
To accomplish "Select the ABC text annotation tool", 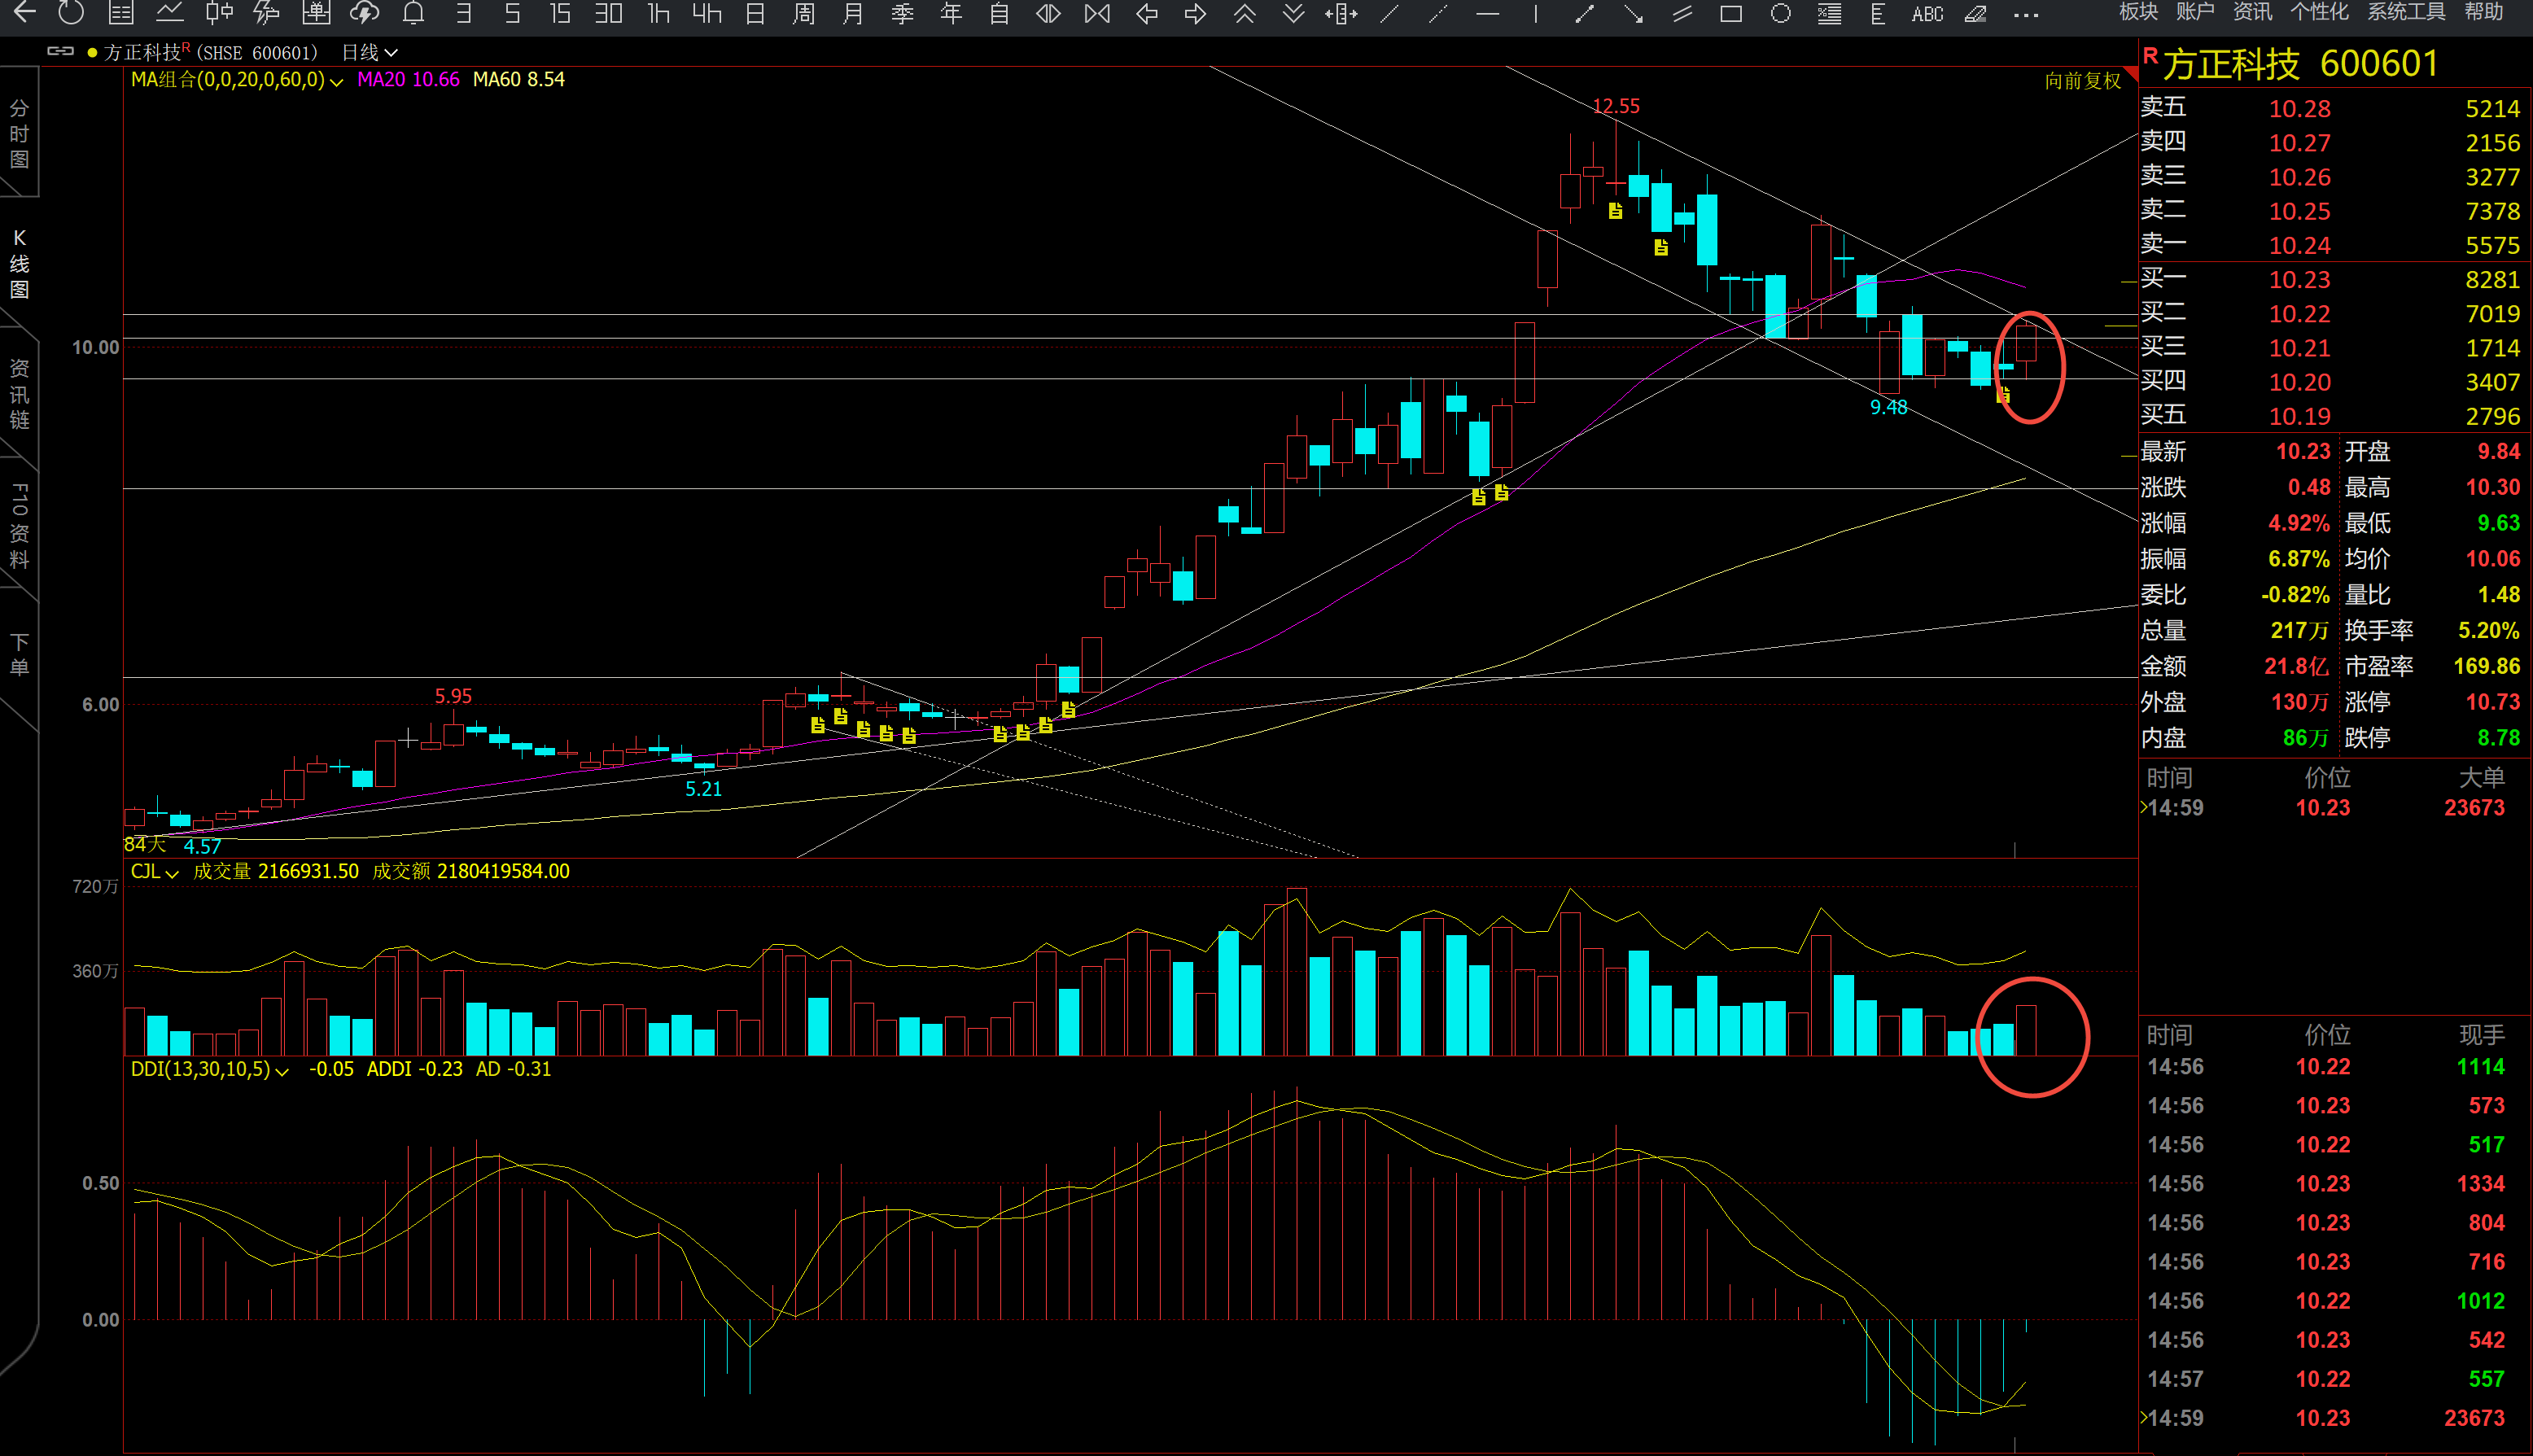I will point(1927,14).
